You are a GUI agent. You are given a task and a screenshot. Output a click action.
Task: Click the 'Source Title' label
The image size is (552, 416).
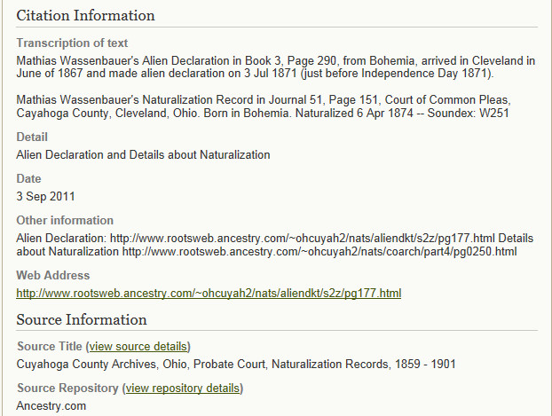tap(50, 346)
